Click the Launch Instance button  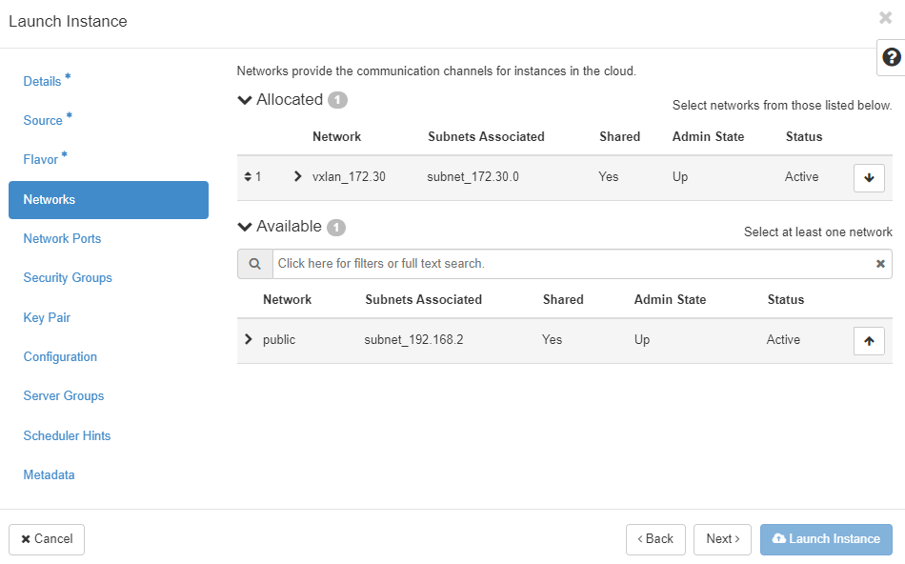point(825,539)
